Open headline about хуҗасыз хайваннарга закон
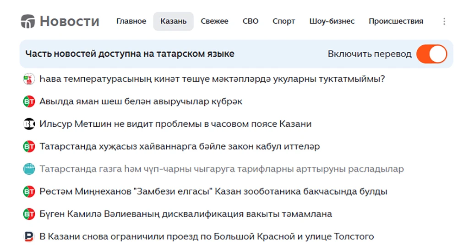Image resolution: width=458 pixels, height=252 pixels. click(x=180, y=146)
